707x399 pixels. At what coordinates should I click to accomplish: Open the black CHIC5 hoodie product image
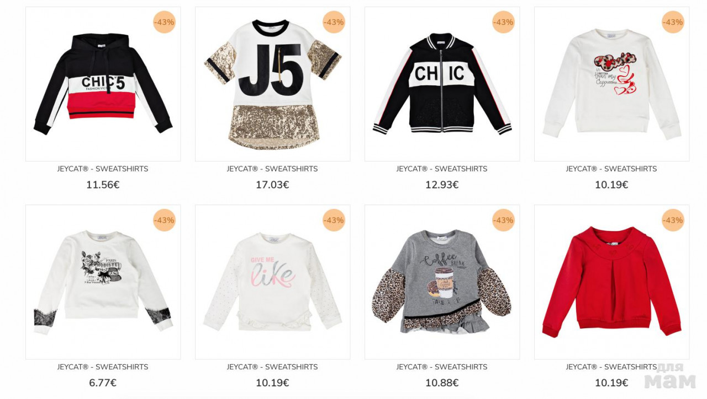(103, 84)
